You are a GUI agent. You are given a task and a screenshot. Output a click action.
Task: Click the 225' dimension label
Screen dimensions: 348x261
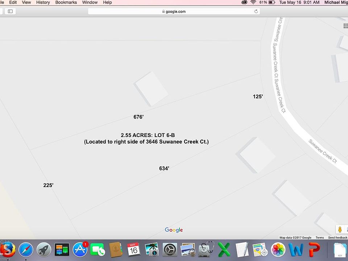(48, 185)
